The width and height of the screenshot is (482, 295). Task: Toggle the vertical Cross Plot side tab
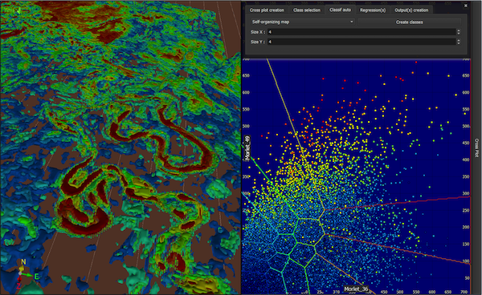click(x=476, y=147)
